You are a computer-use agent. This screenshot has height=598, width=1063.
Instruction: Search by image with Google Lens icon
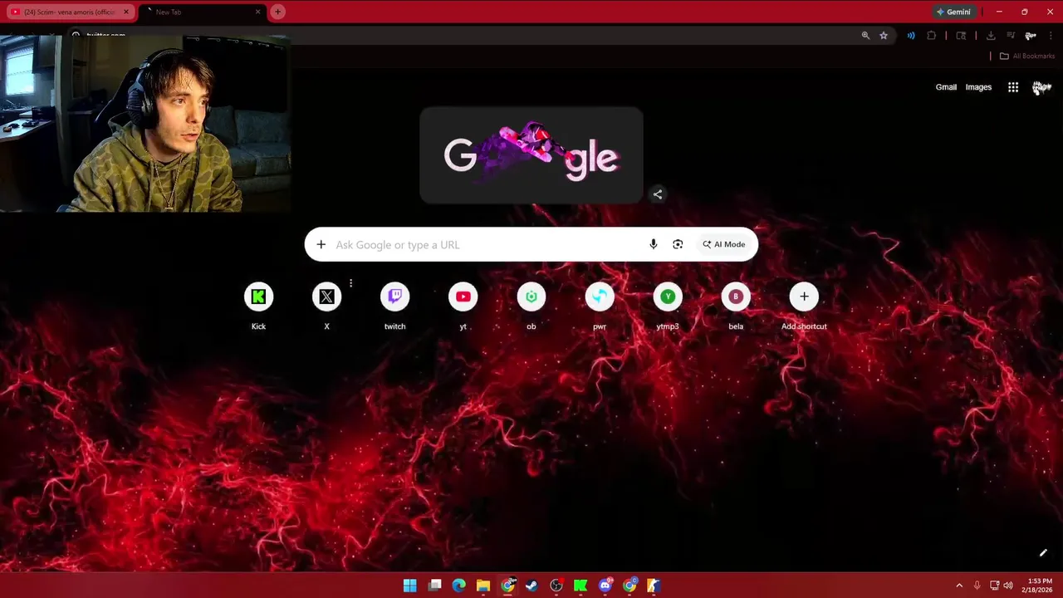[678, 244]
